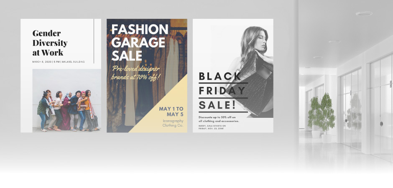Open the Gender Diversity at Work poster
The width and height of the screenshot is (393, 188).
coord(61,76)
